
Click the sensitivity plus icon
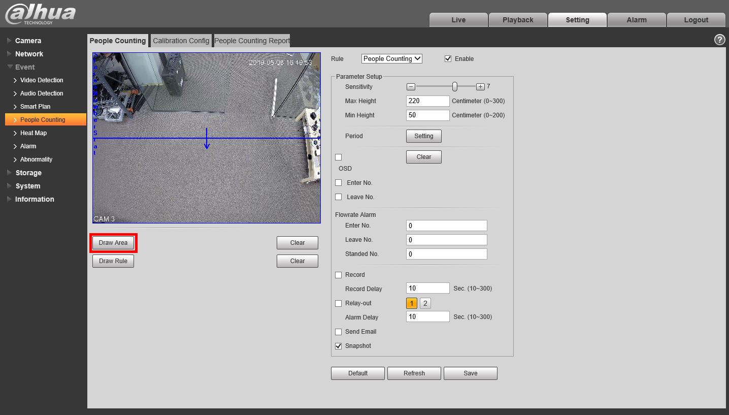click(480, 87)
